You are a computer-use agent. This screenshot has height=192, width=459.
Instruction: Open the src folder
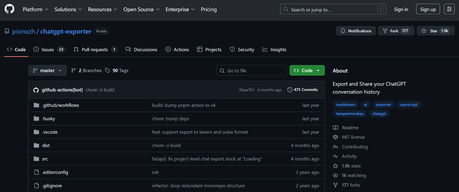tap(45, 159)
